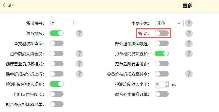Click the help icon beside 暂结
The height and width of the screenshot is (112, 219).
pos(189,33)
